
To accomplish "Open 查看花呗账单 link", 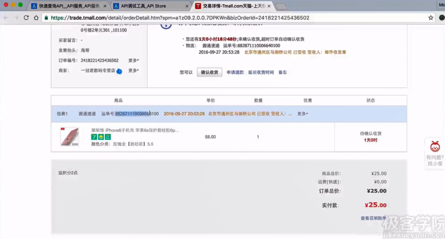I will (374, 218).
